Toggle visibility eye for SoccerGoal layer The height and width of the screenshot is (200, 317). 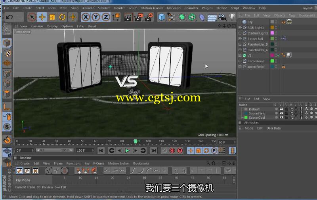tap(281, 117)
